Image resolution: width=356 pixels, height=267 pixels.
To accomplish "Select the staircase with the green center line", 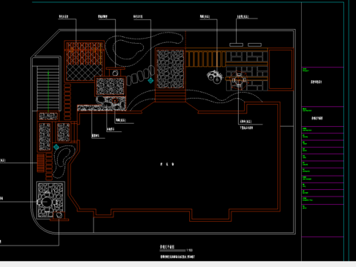I will tap(48, 88).
